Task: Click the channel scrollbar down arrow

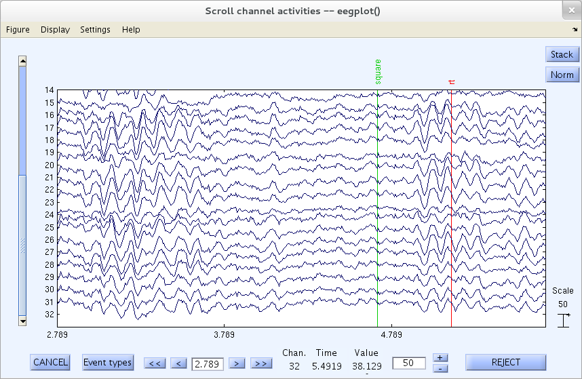Action: [x=22, y=320]
